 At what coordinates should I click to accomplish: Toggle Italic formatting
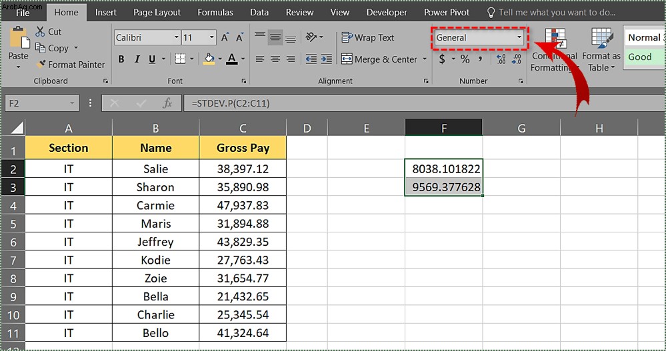(x=137, y=59)
